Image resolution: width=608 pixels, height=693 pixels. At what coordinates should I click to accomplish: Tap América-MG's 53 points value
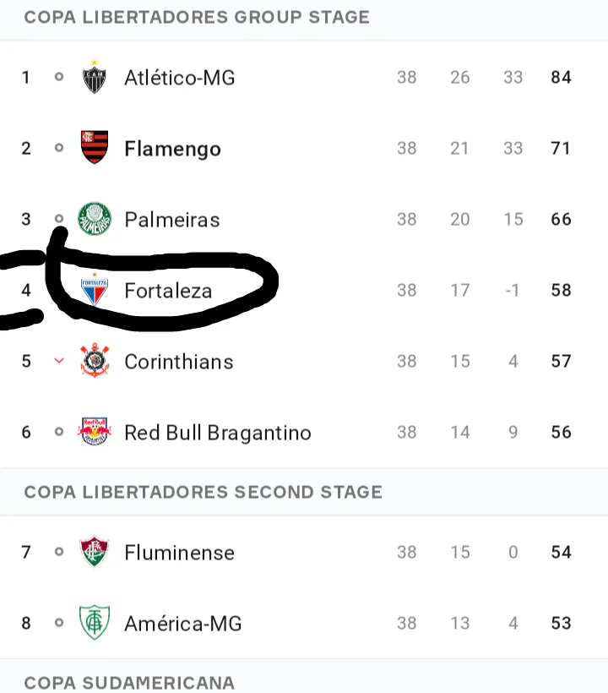pyautogui.click(x=562, y=623)
